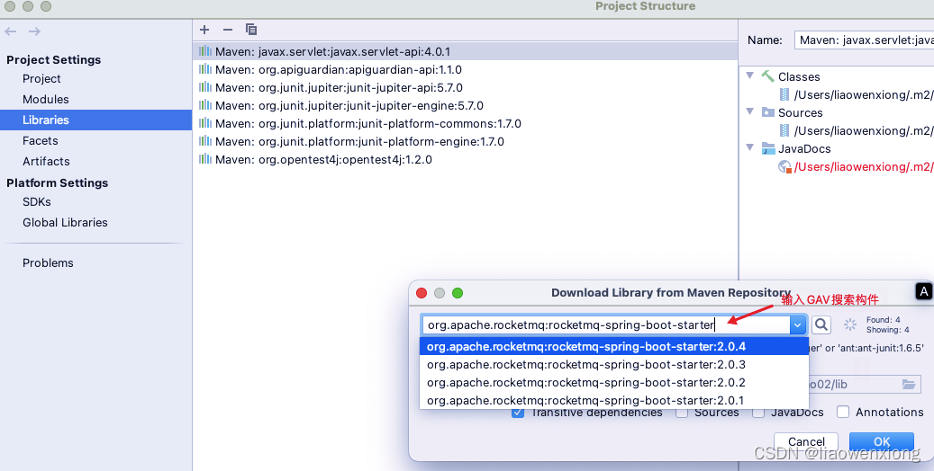934x471 pixels.
Task: Copy the selected library using the copy icon
Action: click(x=251, y=30)
